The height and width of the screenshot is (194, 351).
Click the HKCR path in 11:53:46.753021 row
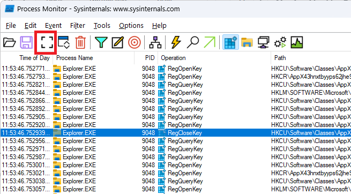[311, 173]
